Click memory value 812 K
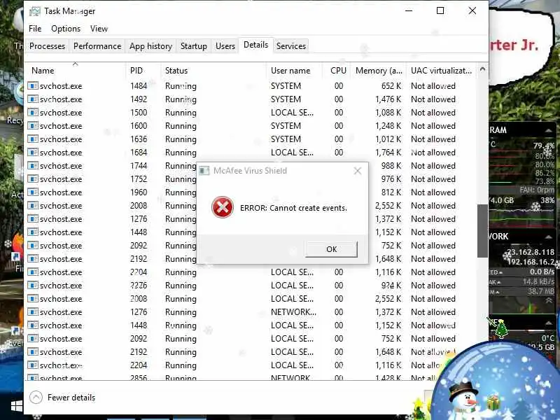The width and height of the screenshot is (560, 420). coord(391,192)
